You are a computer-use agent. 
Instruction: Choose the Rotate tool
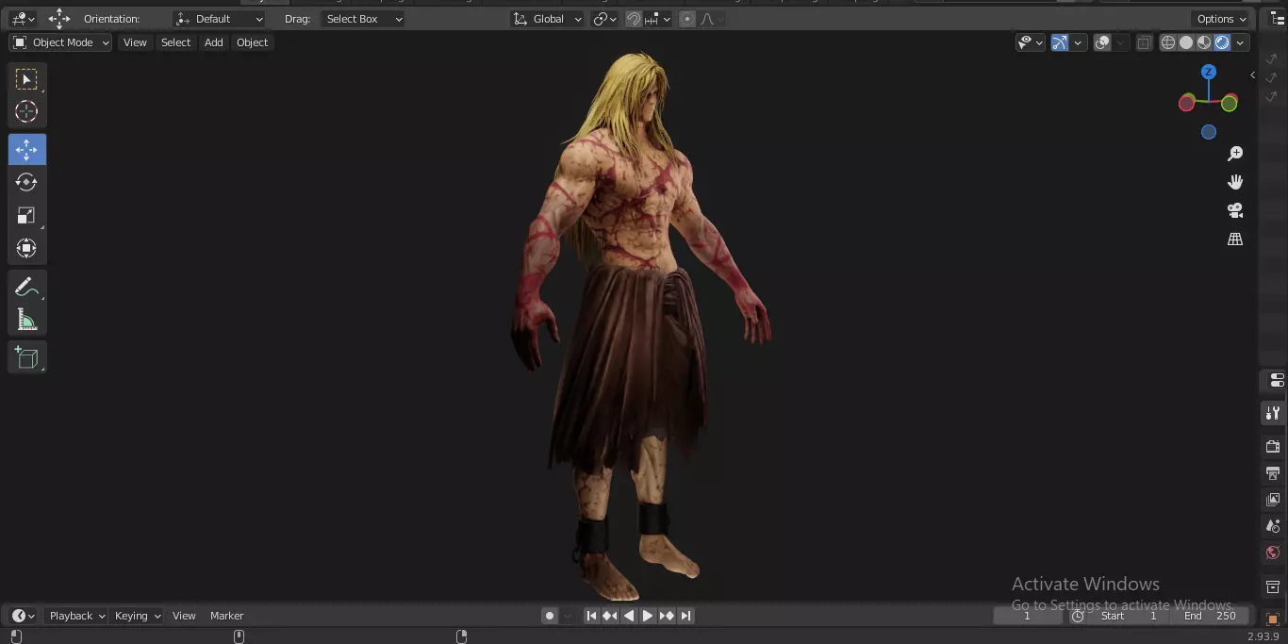pos(26,182)
